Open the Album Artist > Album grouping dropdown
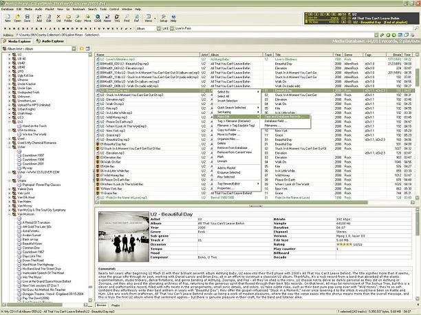 click(74, 49)
